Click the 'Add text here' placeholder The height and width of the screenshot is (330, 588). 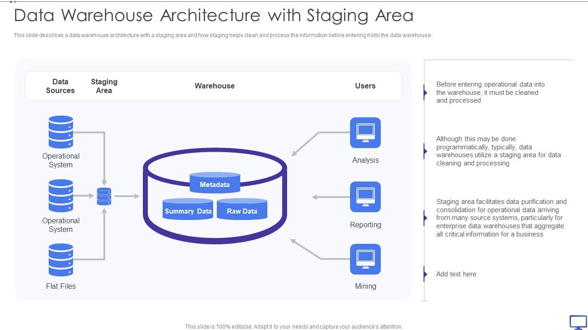coord(456,274)
